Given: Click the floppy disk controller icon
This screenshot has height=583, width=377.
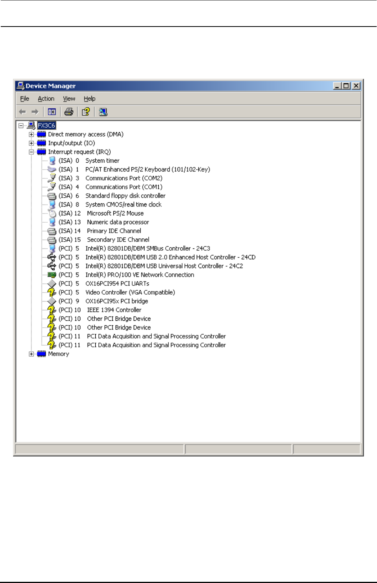Looking at the screenshot, I should (52, 196).
